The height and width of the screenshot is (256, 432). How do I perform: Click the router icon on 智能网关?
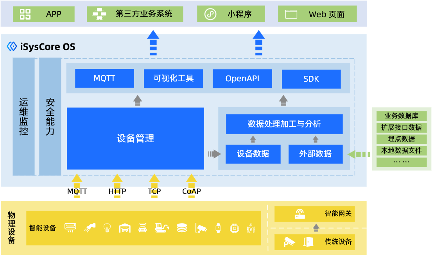pyautogui.click(x=299, y=213)
